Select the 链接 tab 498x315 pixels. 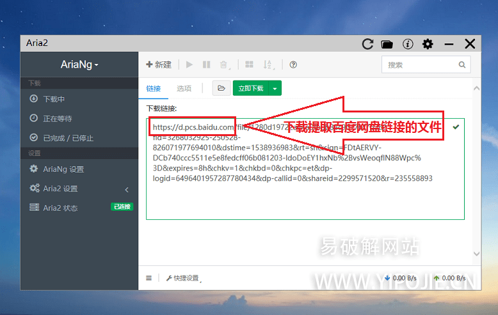pos(154,88)
